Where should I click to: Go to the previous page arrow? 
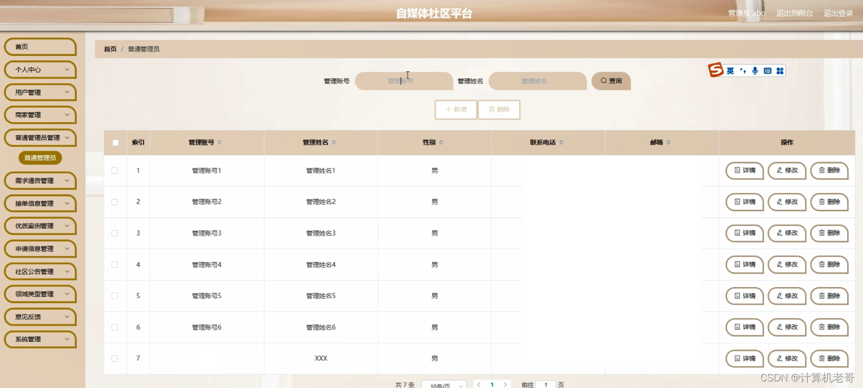click(479, 385)
